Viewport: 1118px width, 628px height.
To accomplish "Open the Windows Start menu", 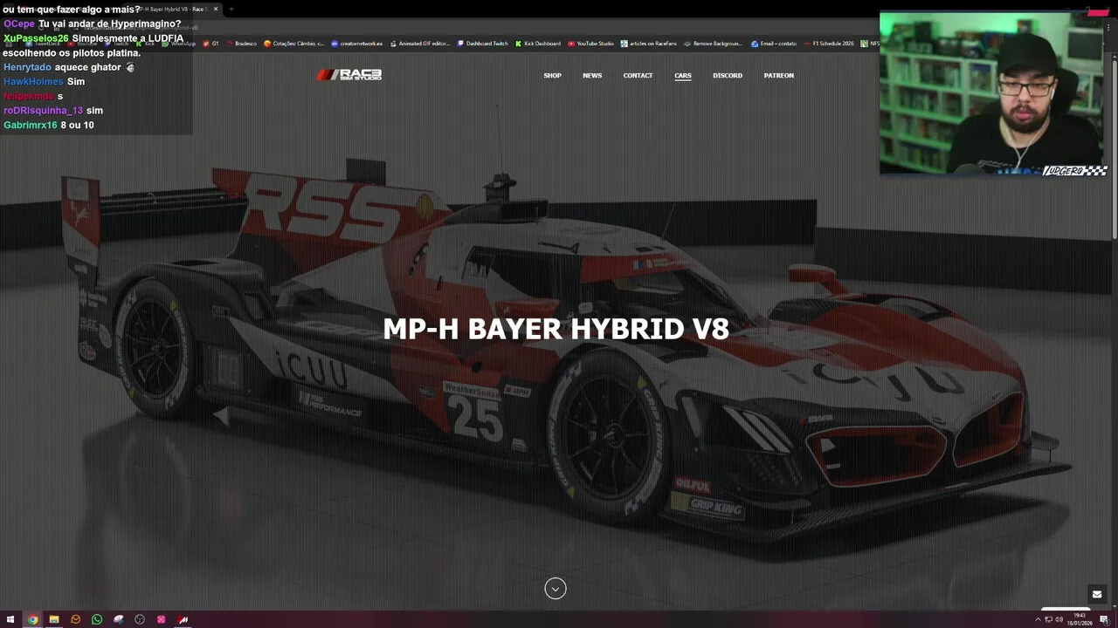I will 10,619.
